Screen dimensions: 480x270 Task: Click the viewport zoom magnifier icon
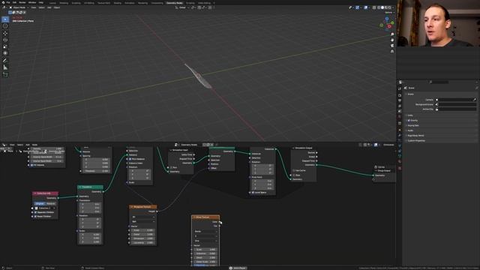click(x=392, y=34)
